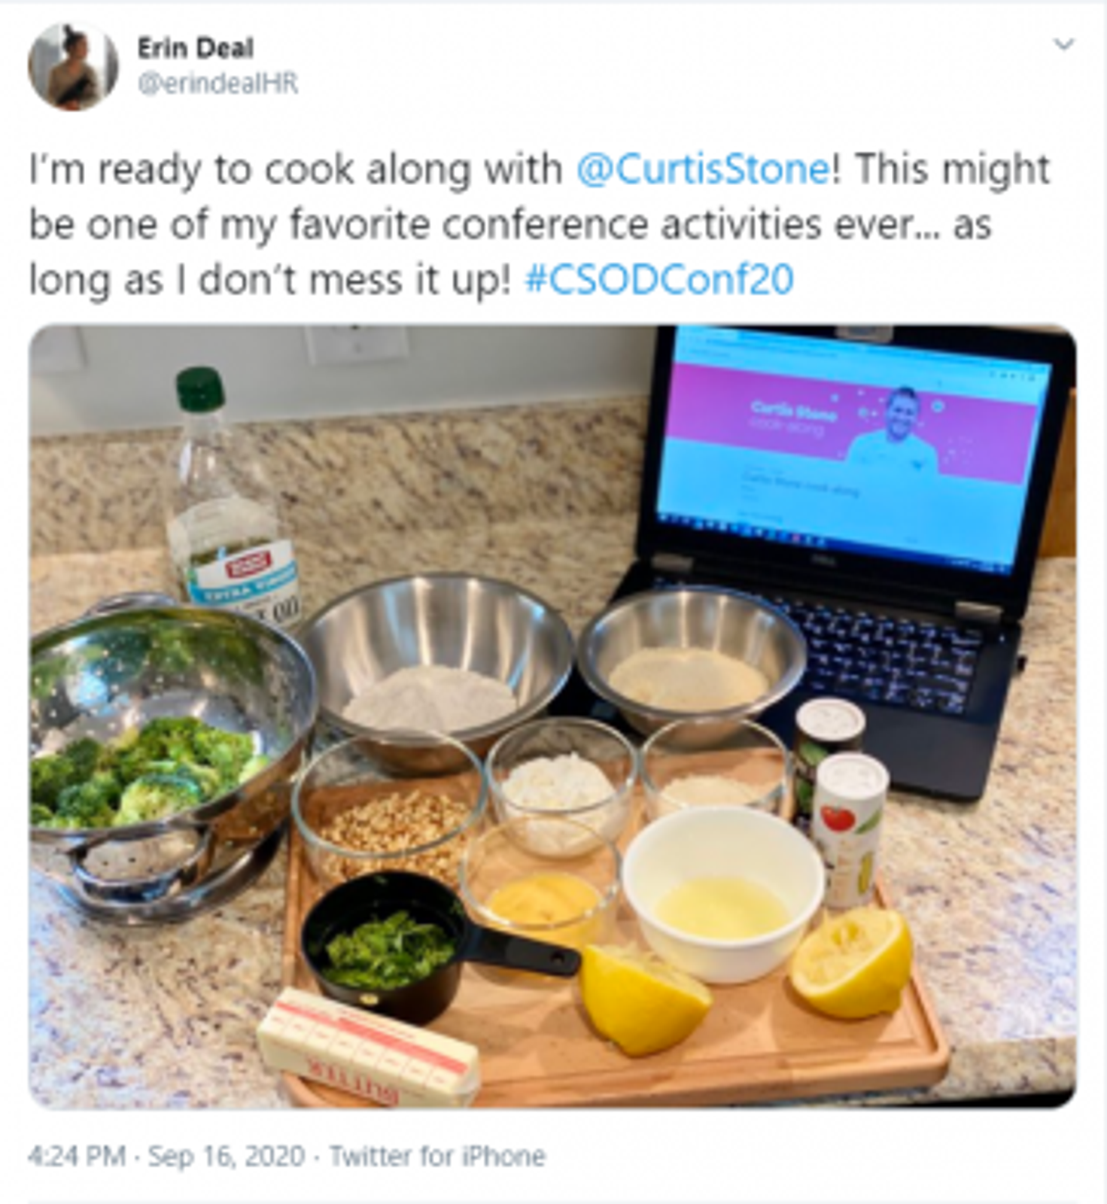Click the Twitter for iPhone source link
This screenshot has height=1204, width=1107.
coord(437,1155)
